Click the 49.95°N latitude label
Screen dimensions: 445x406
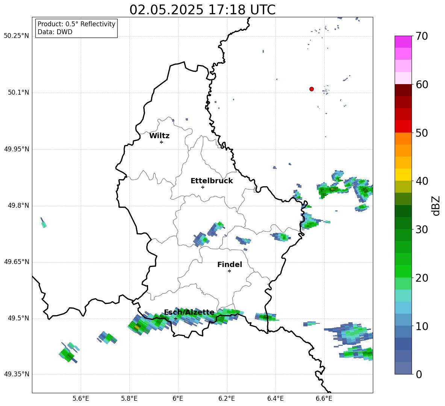point(17,149)
